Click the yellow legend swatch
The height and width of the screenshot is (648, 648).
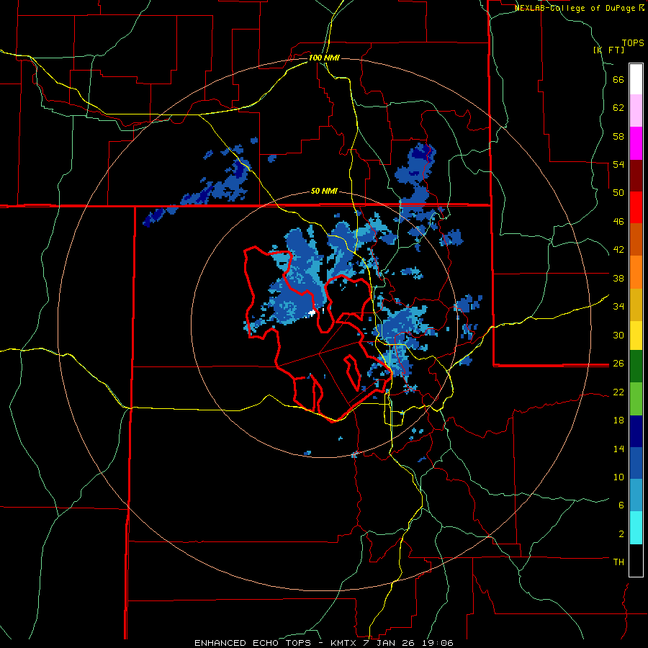tap(636, 336)
